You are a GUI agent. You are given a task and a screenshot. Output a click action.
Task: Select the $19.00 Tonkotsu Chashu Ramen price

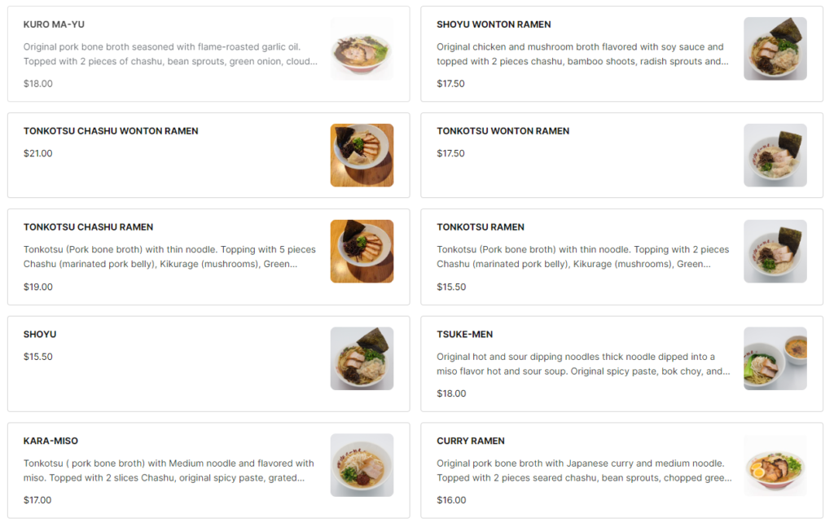(x=38, y=287)
